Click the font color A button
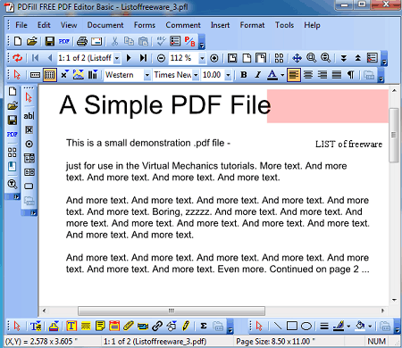Image resolution: width=402 pixels, height=348 pixels. pos(272,75)
